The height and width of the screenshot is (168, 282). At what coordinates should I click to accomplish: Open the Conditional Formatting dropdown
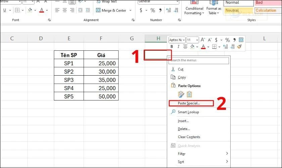194,11
